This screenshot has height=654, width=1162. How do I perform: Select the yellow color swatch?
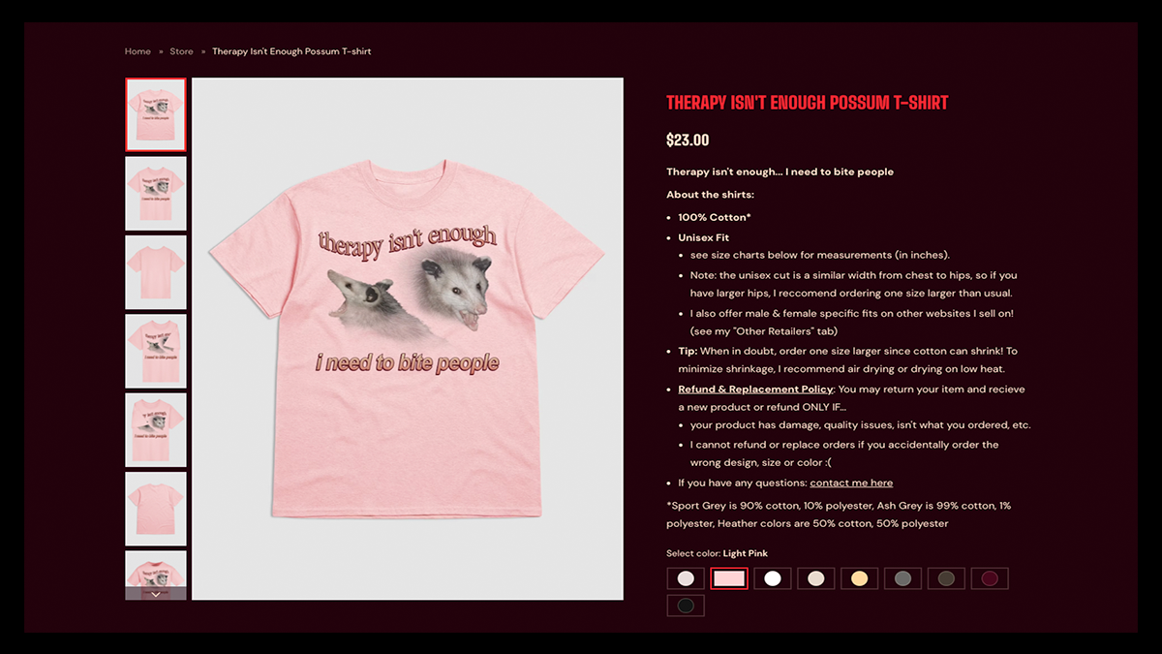(x=859, y=578)
